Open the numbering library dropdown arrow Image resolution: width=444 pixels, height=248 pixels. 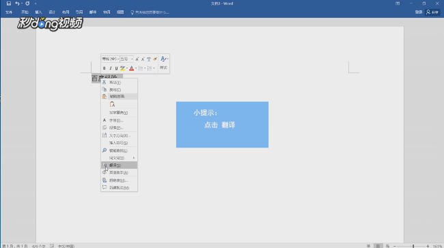154,68
